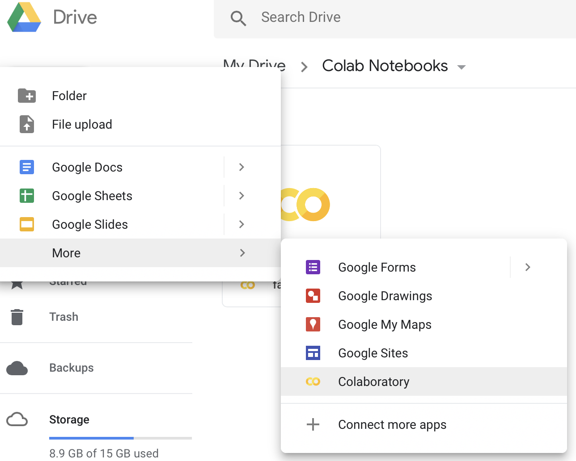Click the Google Slides icon
576x461 pixels.
pos(27,224)
